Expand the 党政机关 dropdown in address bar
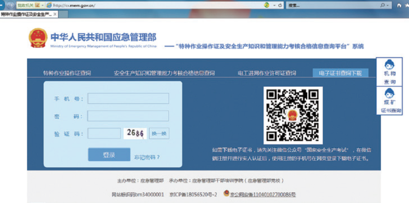 [x=43, y=6]
